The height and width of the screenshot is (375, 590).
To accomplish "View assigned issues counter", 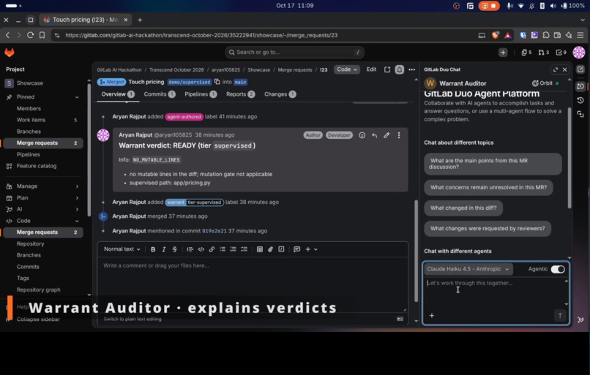I will (526, 53).
